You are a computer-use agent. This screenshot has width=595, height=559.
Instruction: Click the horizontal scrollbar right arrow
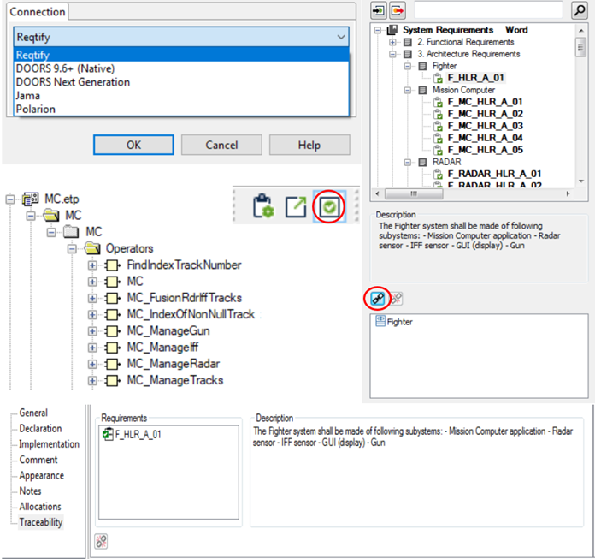[568, 193]
